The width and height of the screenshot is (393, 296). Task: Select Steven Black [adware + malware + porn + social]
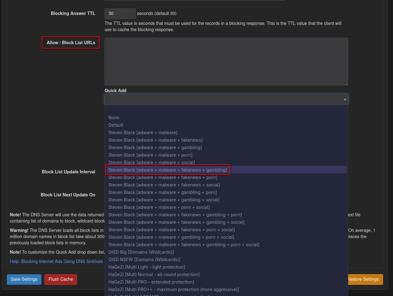point(226,207)
